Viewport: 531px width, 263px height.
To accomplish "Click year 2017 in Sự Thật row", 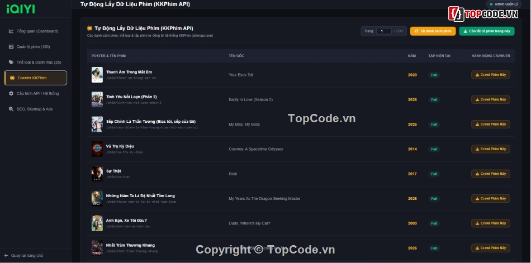I will pyautogui.click(x=412, y=174).
